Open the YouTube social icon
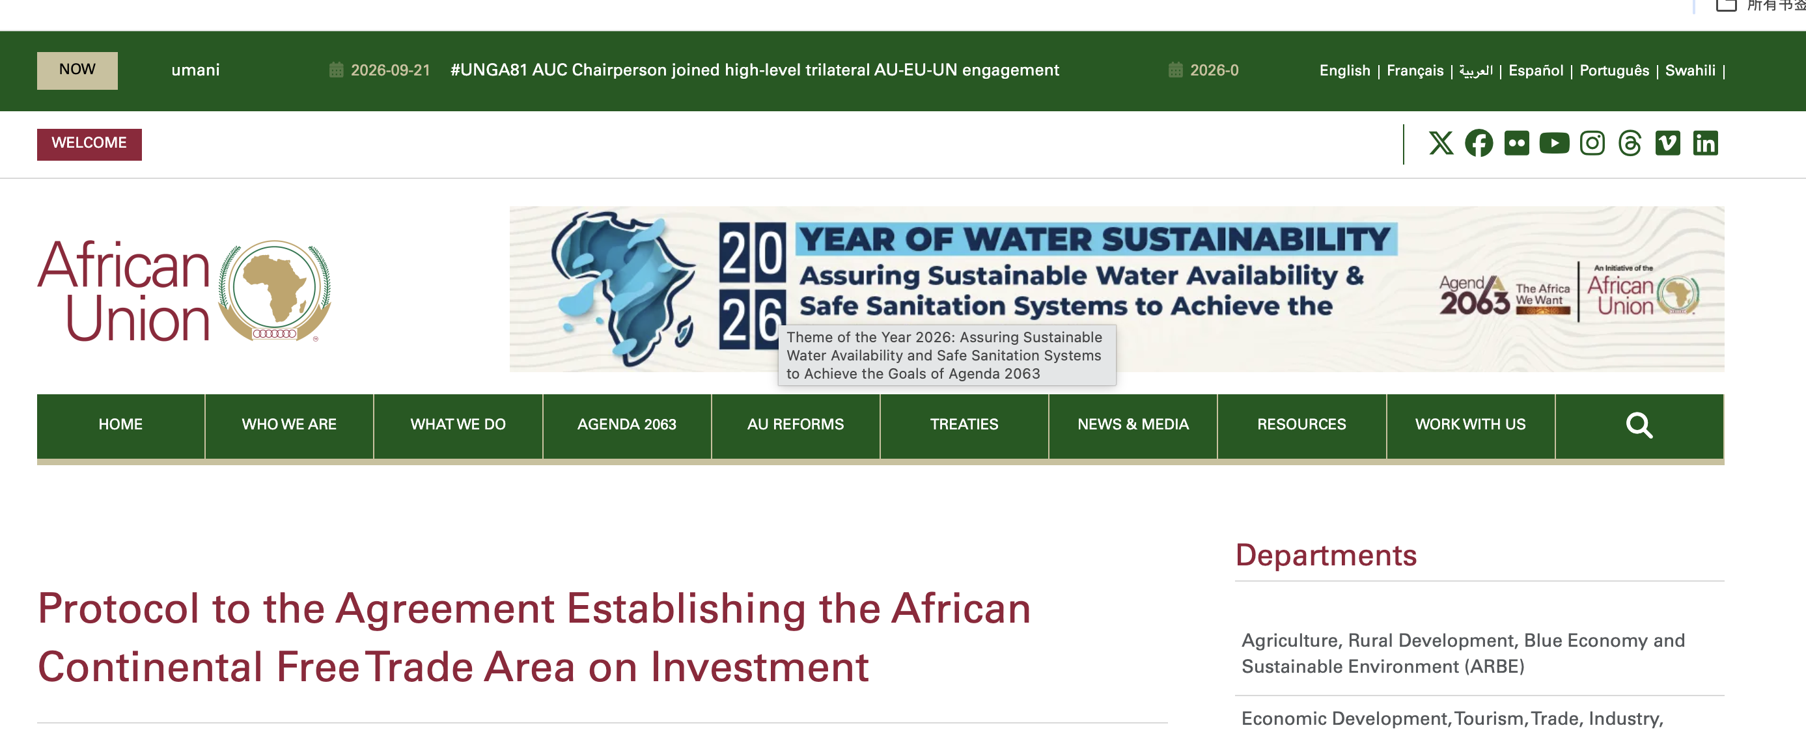This screenshot has width=1806, height=730. (x=1554, y=143)
